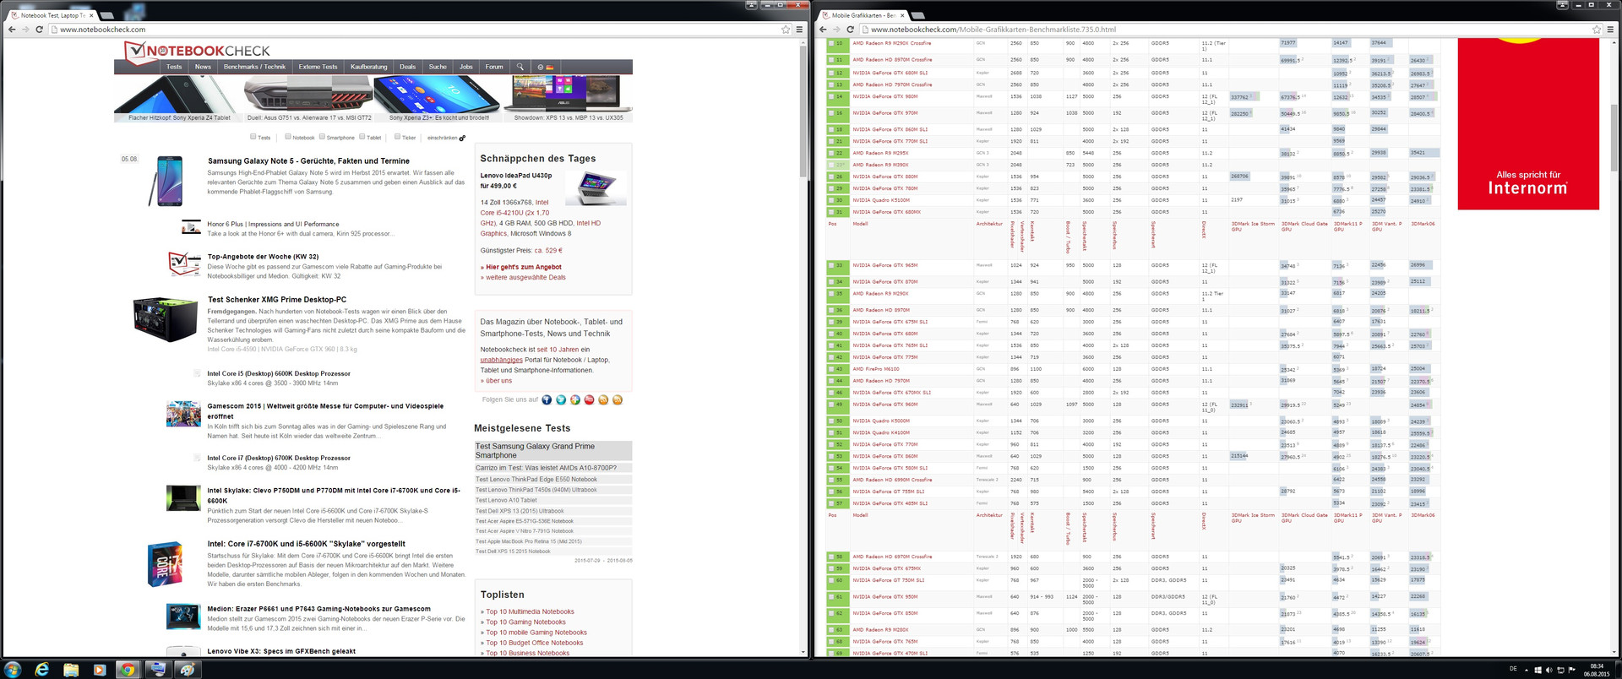This screenshot has height=679, width=1622.
Task: Tick the Tests filter checkbox
Action: 253,136
